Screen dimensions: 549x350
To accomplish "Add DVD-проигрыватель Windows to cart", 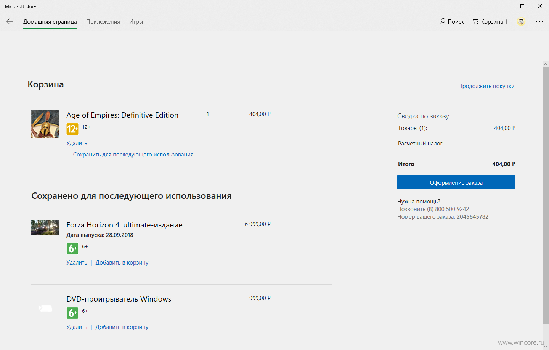I will 122,327.
